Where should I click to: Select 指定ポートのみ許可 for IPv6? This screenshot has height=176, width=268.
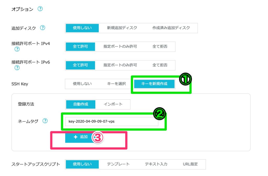tap(120, 65)
